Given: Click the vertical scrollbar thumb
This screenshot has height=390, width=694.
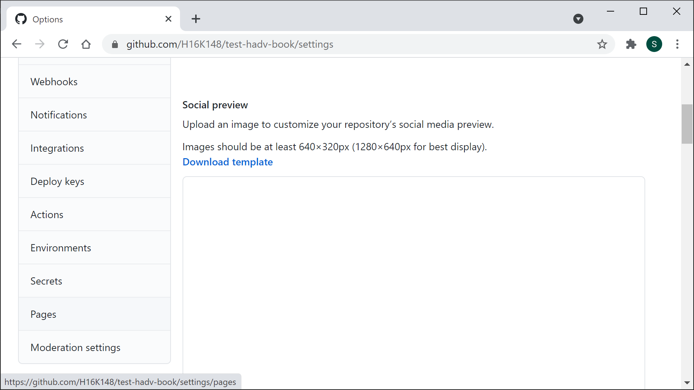Looking at the screenshot, I should coord(687,124).
